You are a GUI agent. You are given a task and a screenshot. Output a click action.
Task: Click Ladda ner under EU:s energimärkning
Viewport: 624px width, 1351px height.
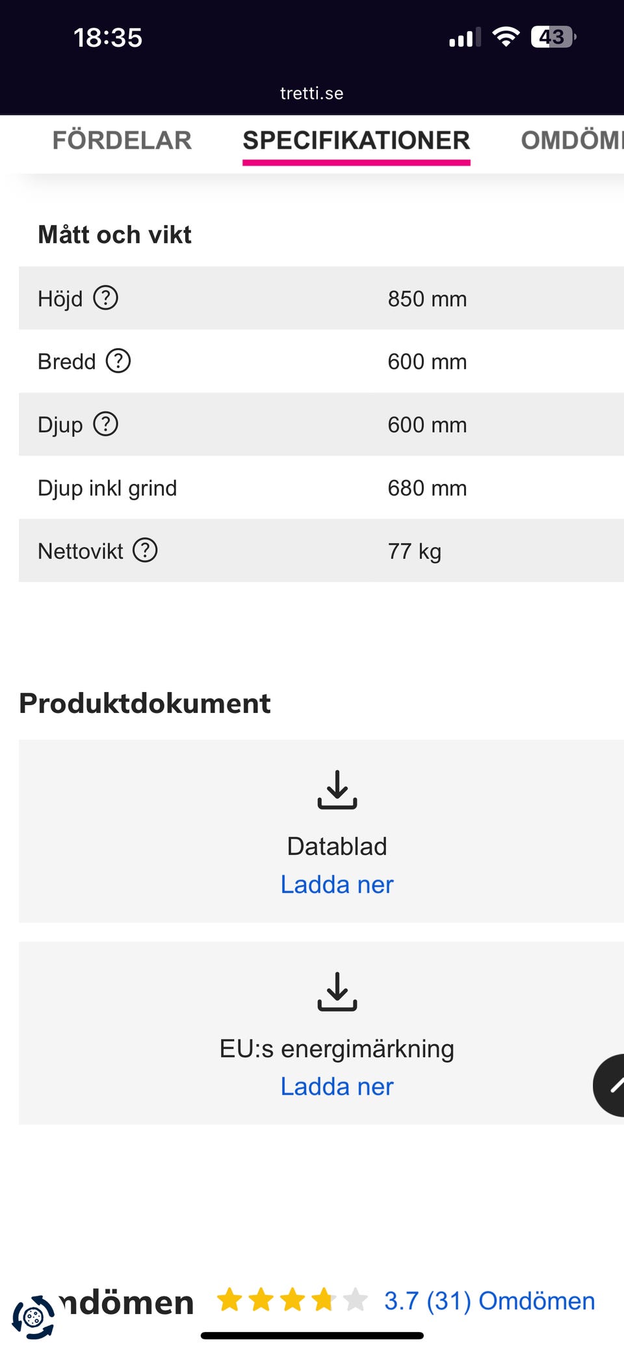(x=337, y=1086)
